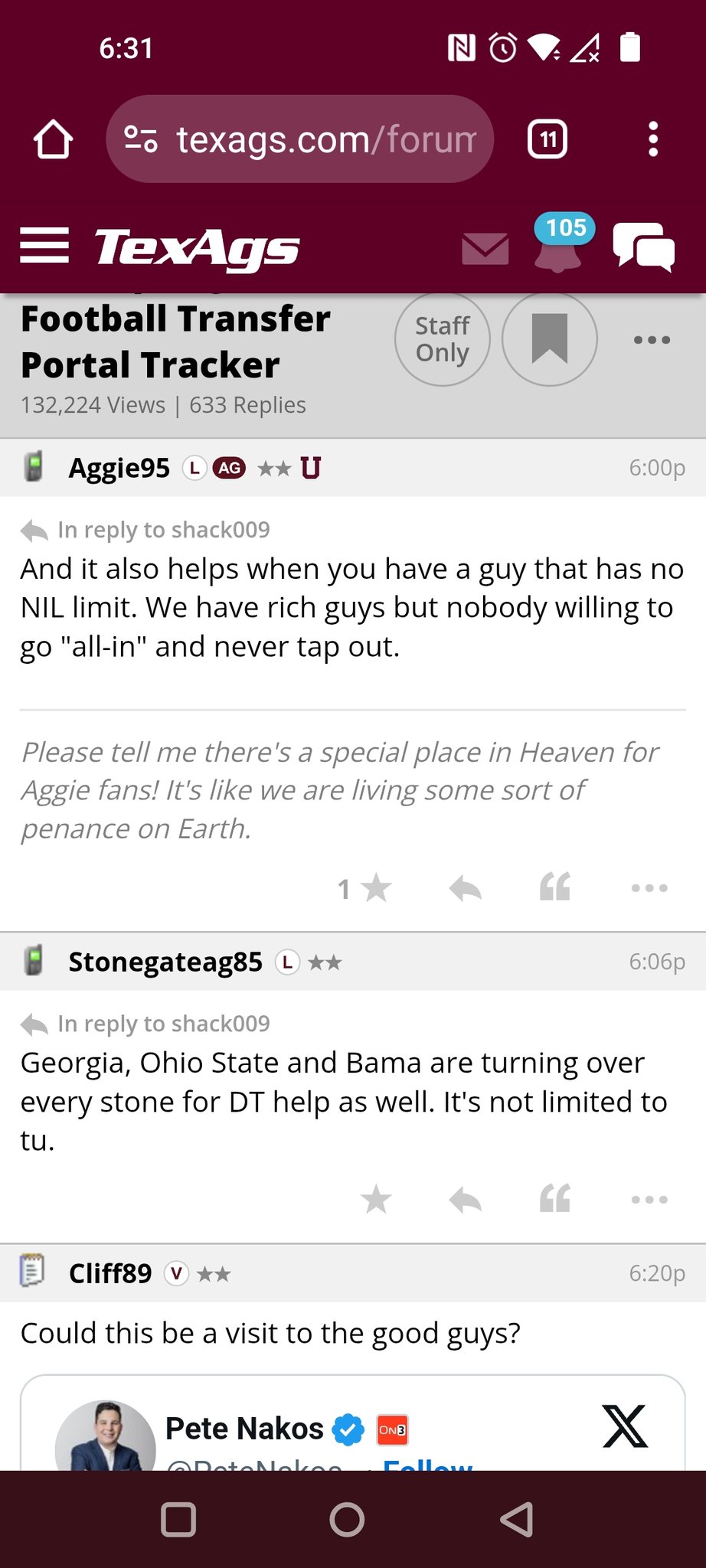706x1568 pixels.
Task: Toggle the Staff Only filter
Action: tap(442, 339)
